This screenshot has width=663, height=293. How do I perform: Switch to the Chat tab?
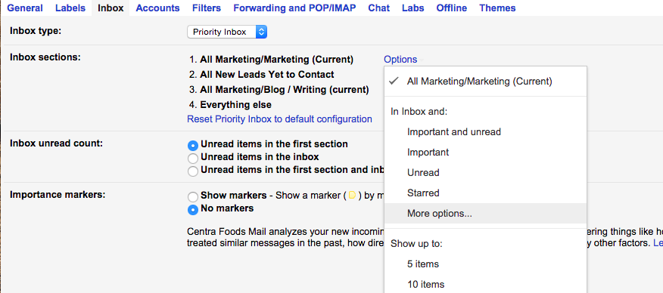pyautogui.click(x=379, y=8)
